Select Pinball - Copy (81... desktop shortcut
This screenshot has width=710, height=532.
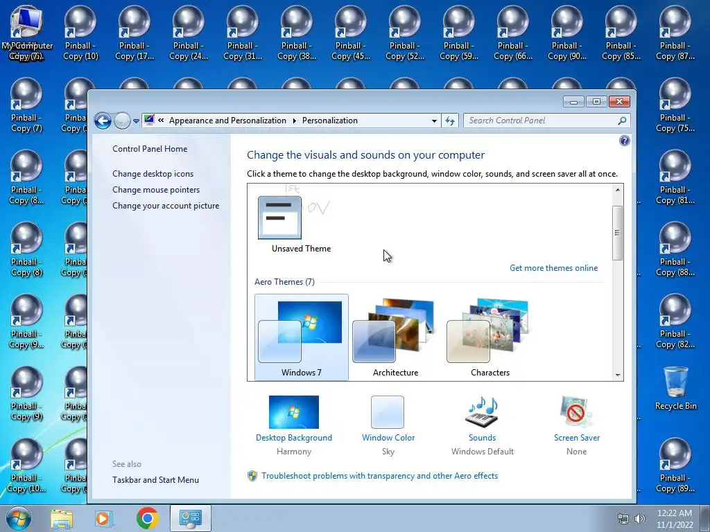[675, 177]
